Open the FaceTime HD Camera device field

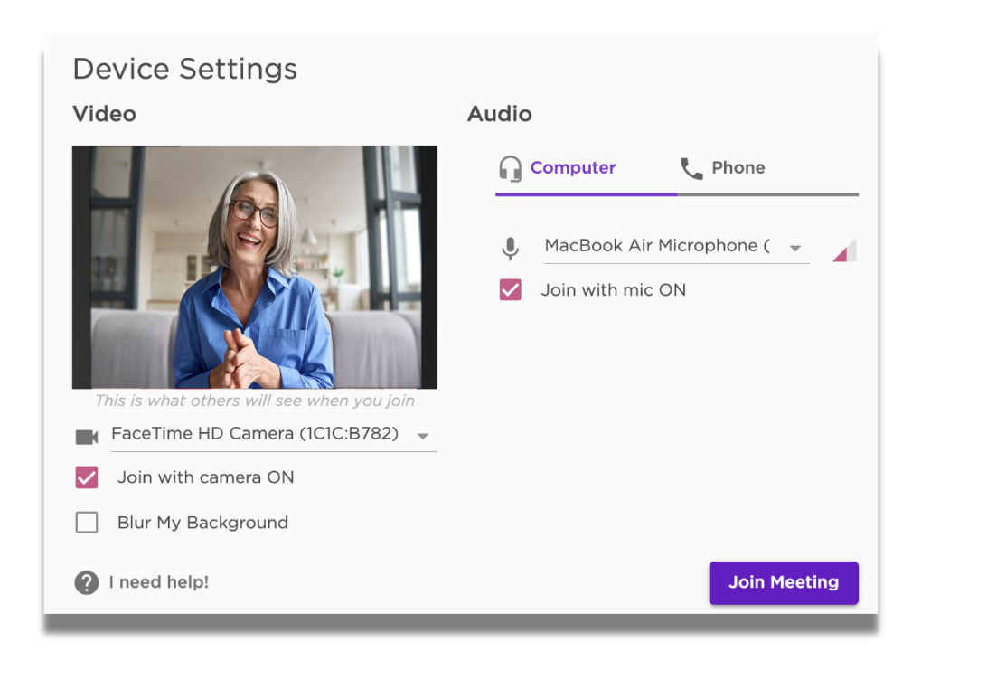click(x=255, y=434)
